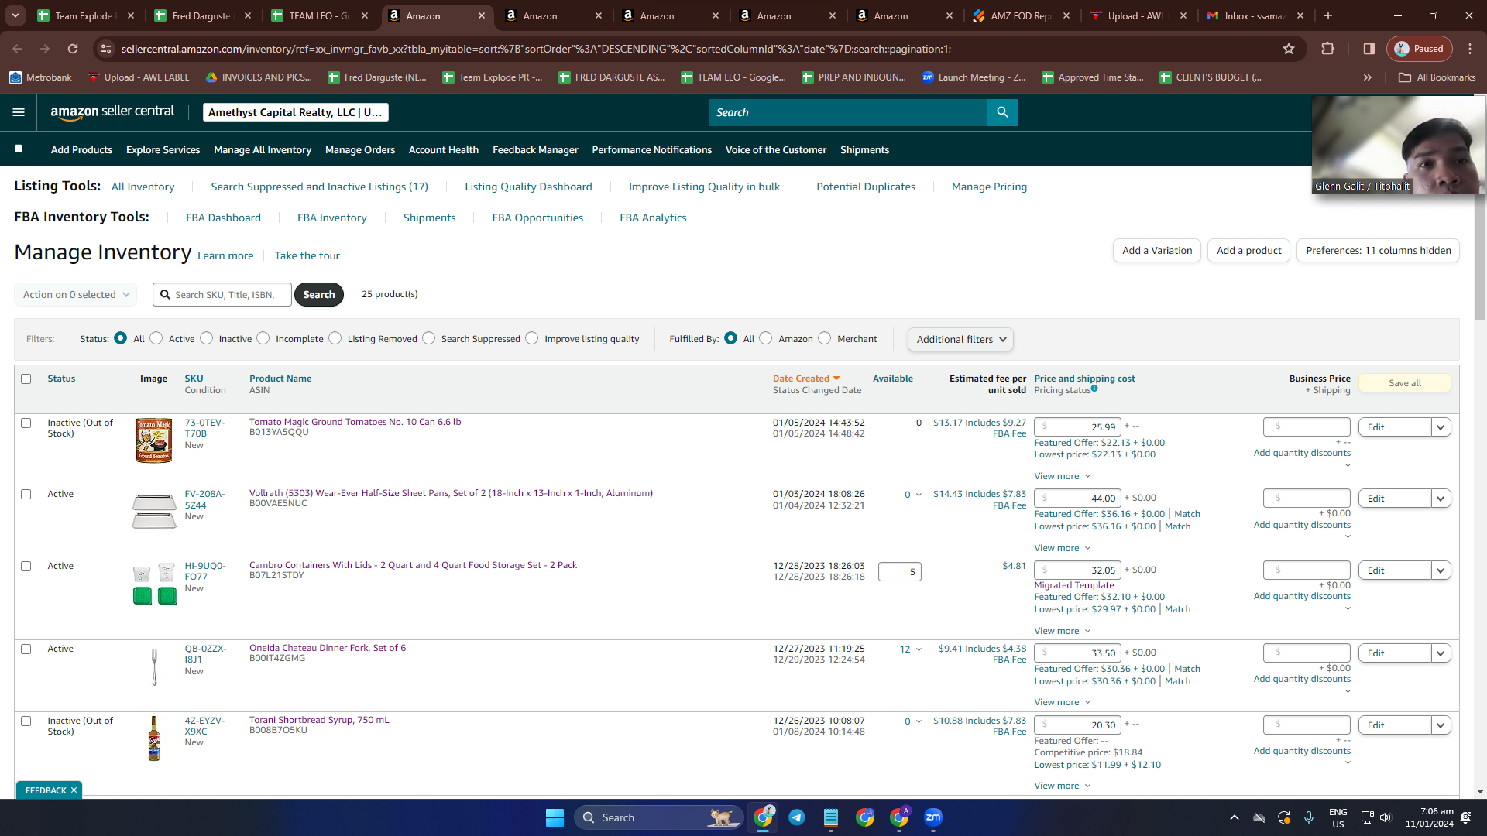The image size is (1487, 836).
Task: Click the black Search button for SKU
Action: coord(319,295)
